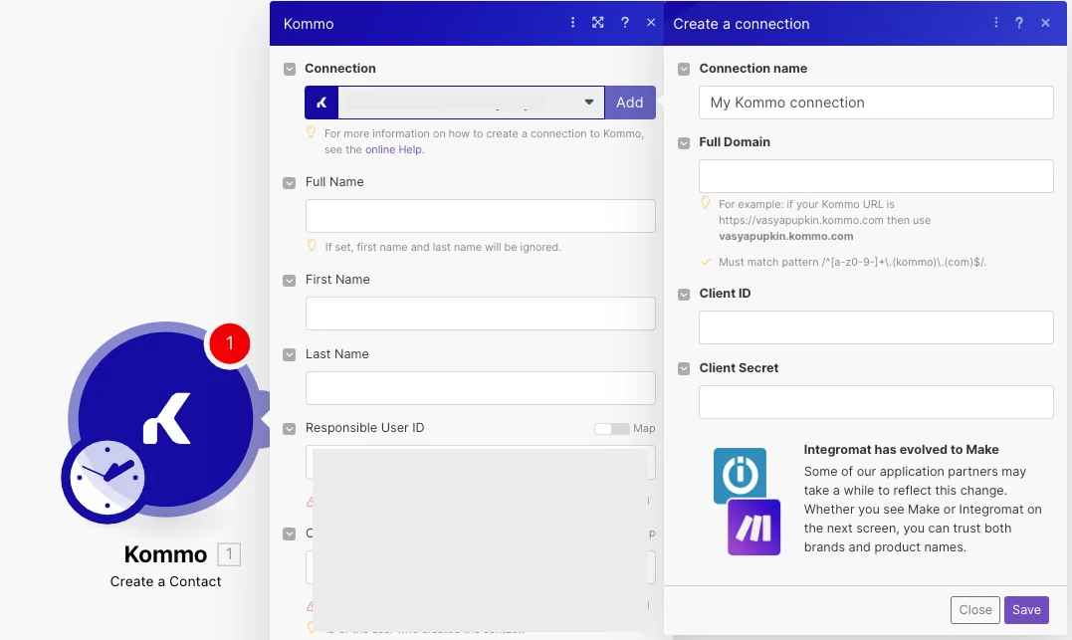Viewport: 1072px width, 640px height.
Task: Click the module order number 1 box
Action: click(229, 553)
